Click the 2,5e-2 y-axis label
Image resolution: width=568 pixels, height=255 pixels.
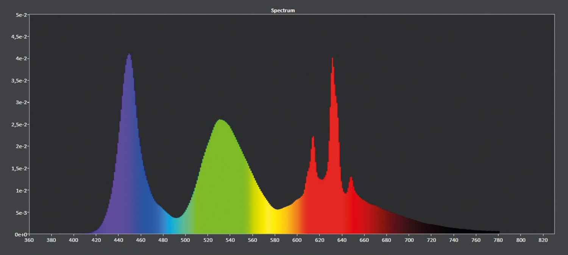point(19,124)
